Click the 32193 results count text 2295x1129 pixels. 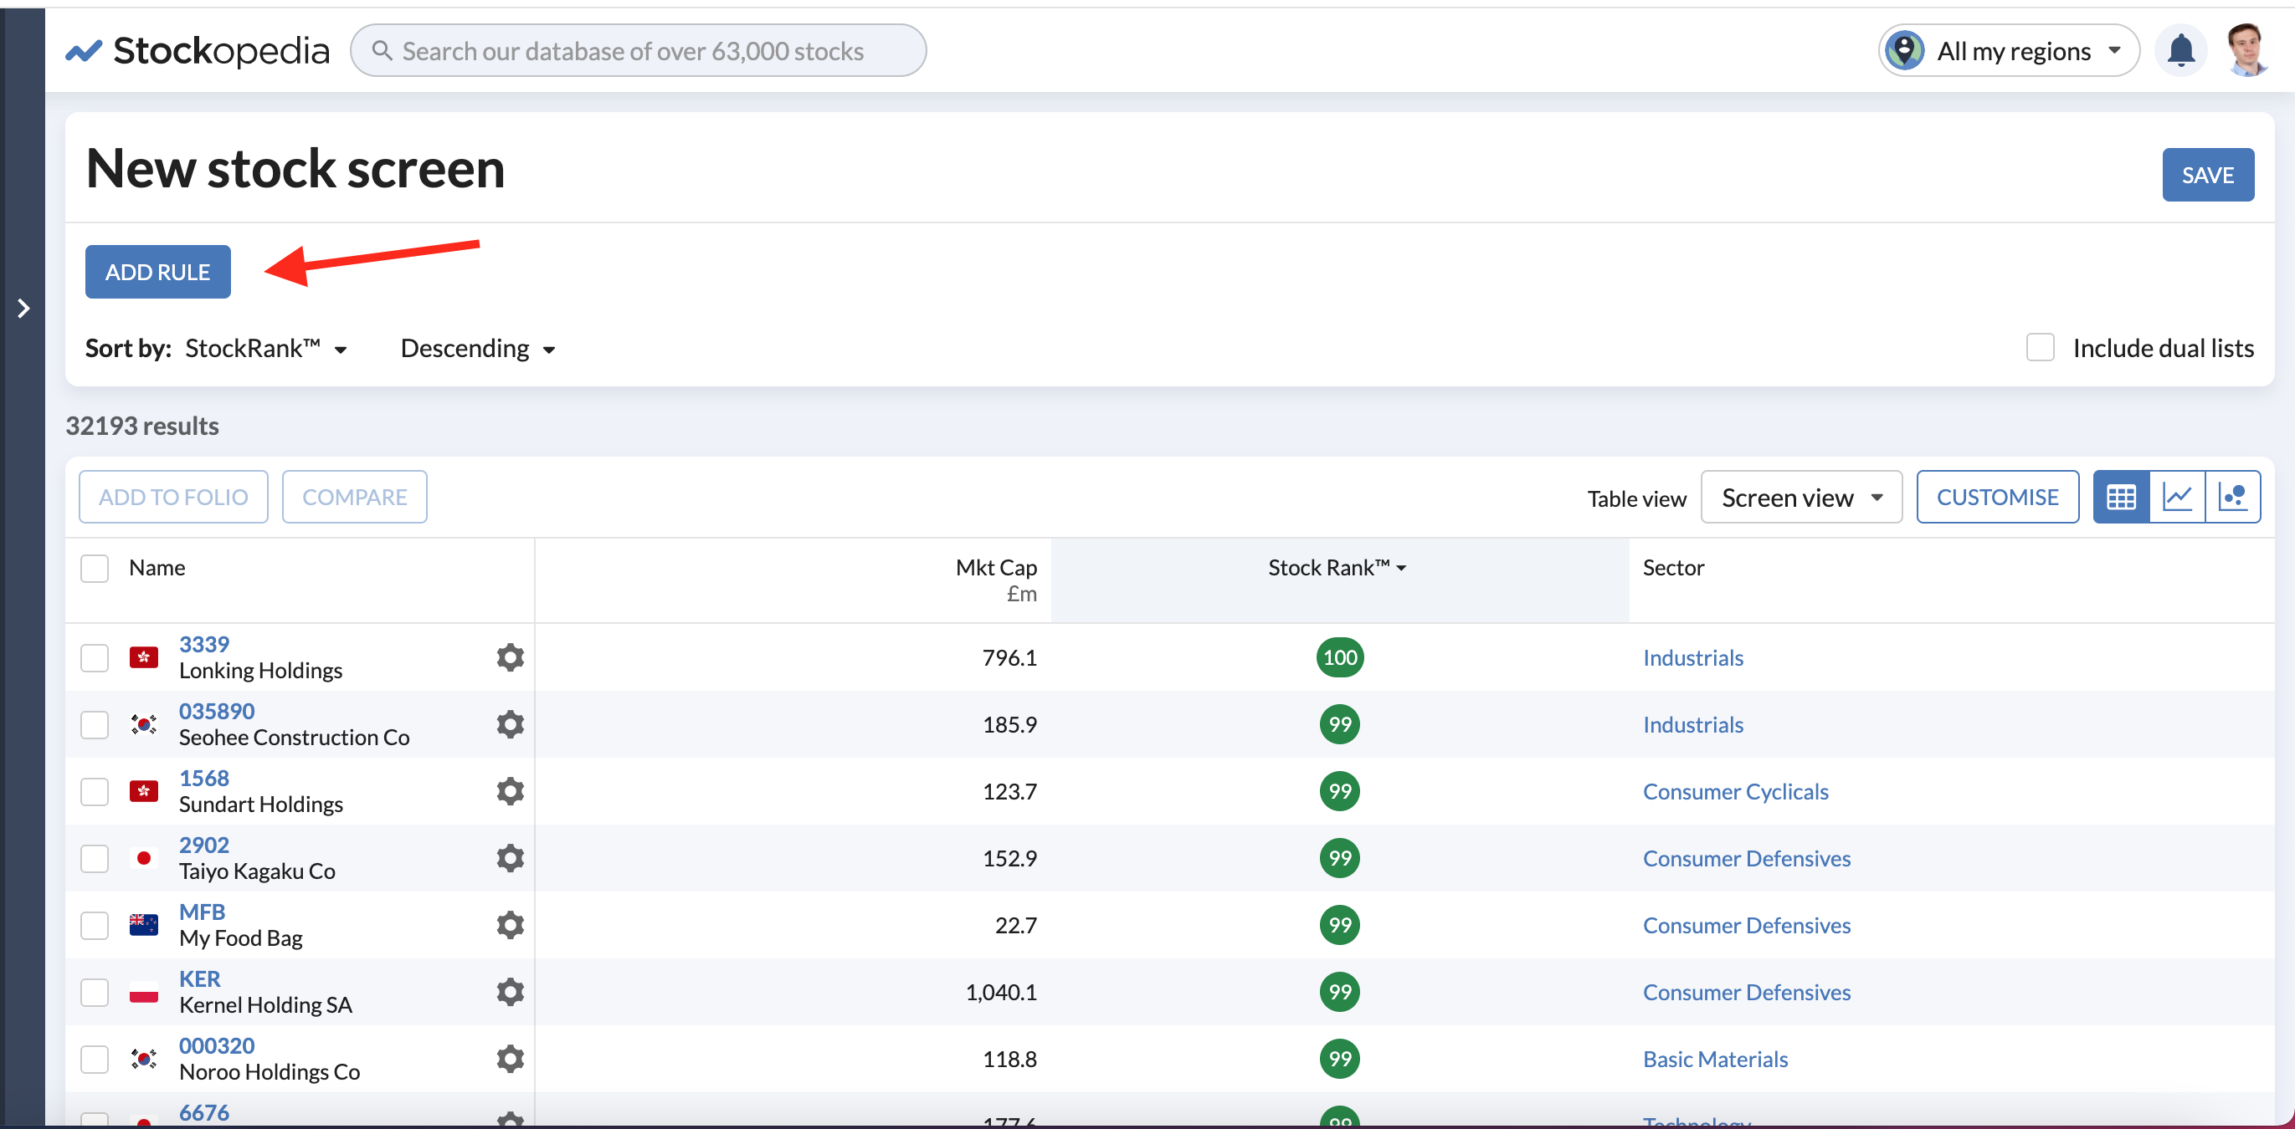pos(142,425)
